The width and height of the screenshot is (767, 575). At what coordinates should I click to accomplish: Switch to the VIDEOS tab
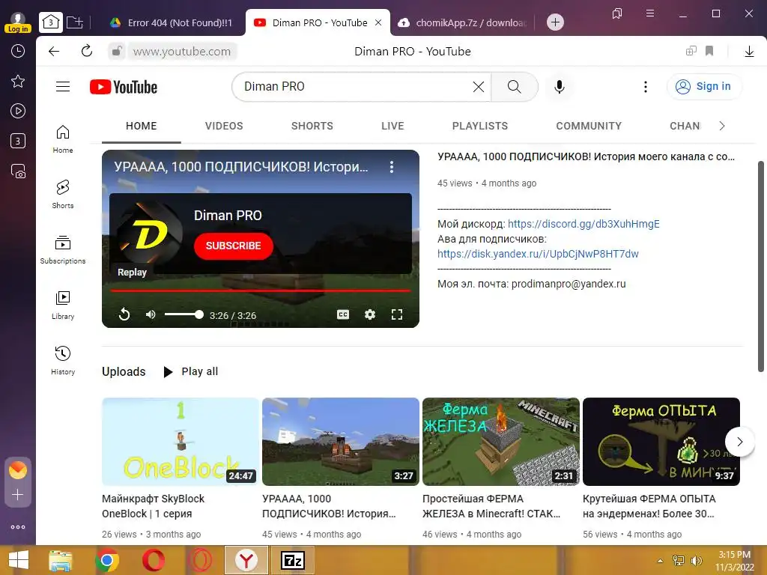click(223, 126)
